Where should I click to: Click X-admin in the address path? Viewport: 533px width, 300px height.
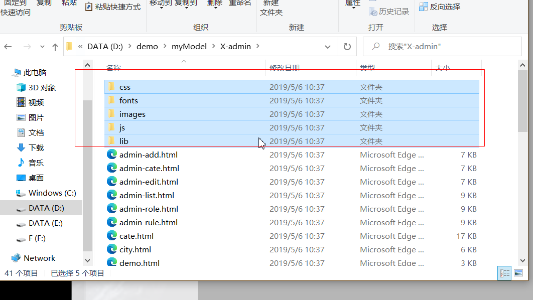(x=235, y=47)
